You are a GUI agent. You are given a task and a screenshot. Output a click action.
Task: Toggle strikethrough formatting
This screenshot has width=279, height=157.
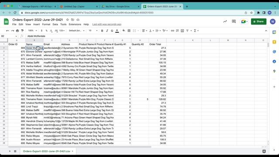[112, 31]
